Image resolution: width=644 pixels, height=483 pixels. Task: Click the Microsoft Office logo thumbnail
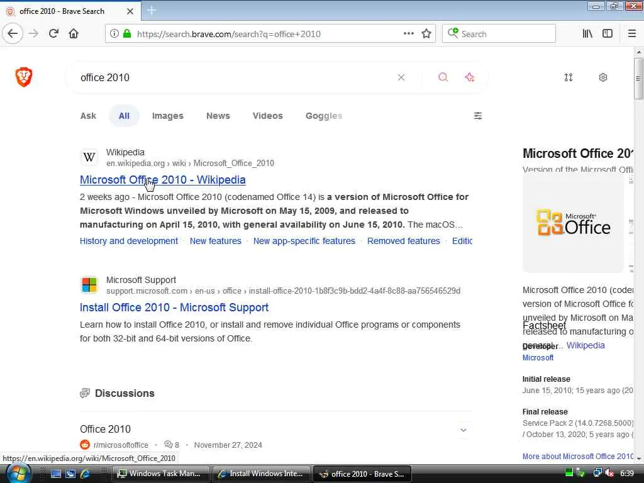click(574, 223)
